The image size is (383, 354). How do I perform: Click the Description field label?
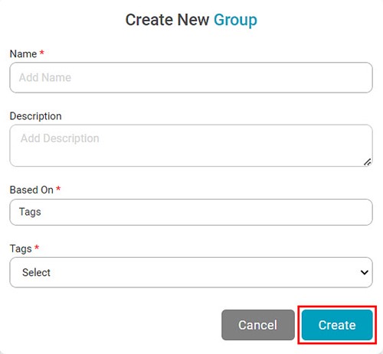coord(35,116)
